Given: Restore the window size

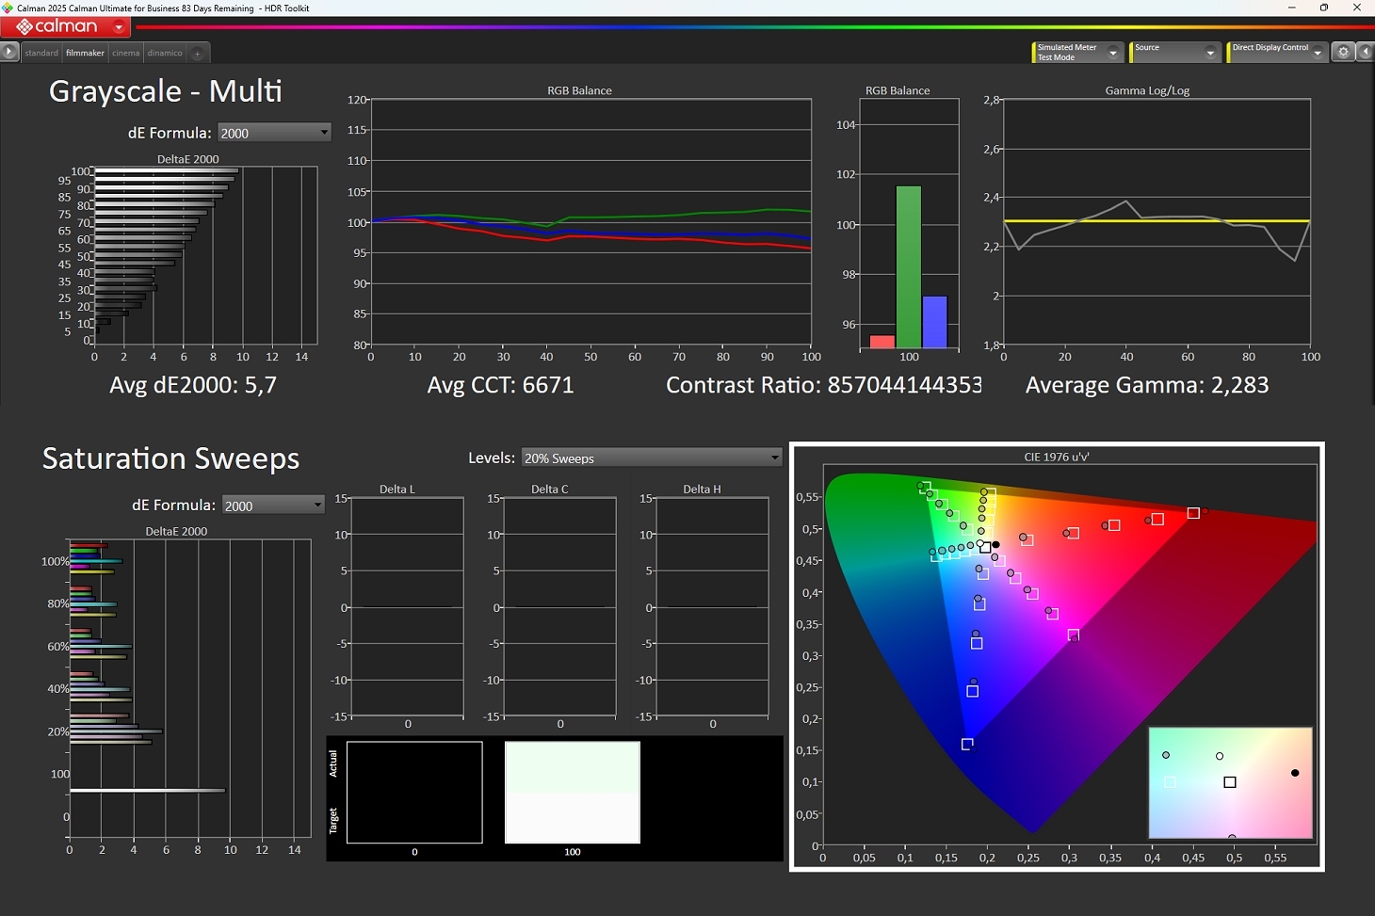Looking at the screenshot, I should 1323,8.
